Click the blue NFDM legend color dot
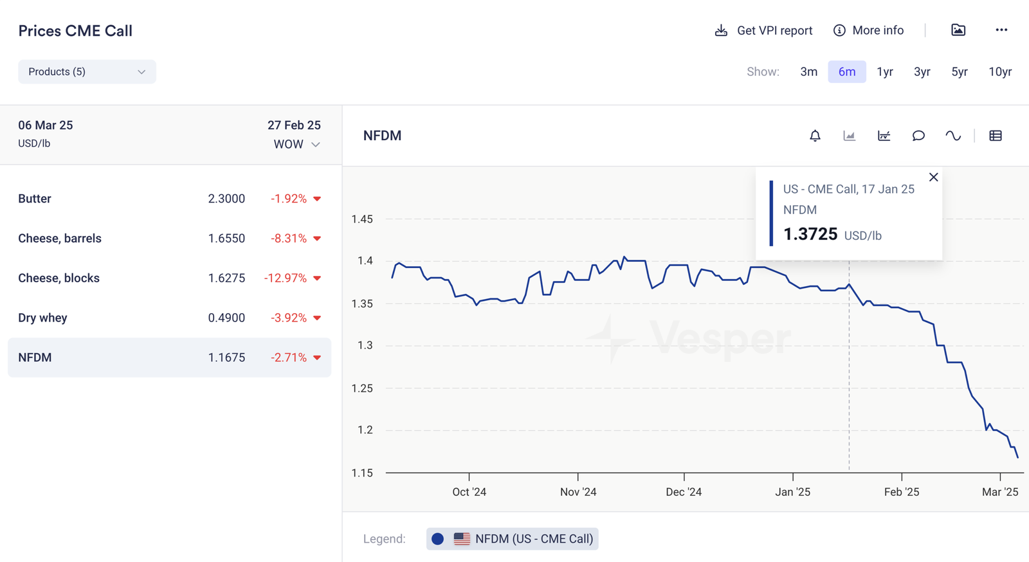This screenshot has height=562, width=1029. pos(438,539)
